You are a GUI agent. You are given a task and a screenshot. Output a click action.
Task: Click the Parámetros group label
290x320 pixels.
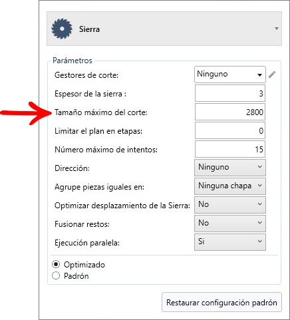coord(72,61)
